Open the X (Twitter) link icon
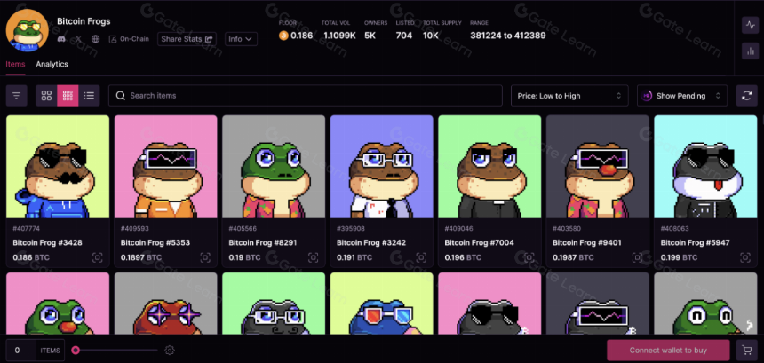This screenshot has width=764, height=363. coord(78,39)
